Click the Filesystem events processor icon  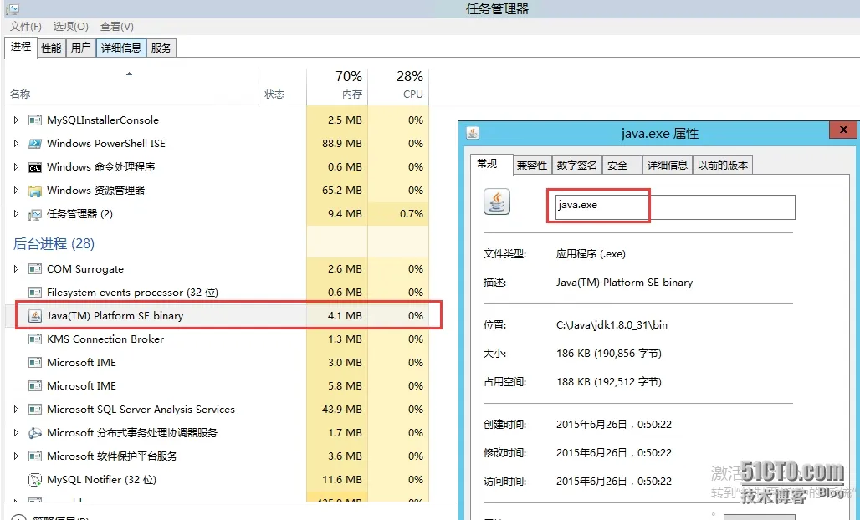click(x=35, y=293)
